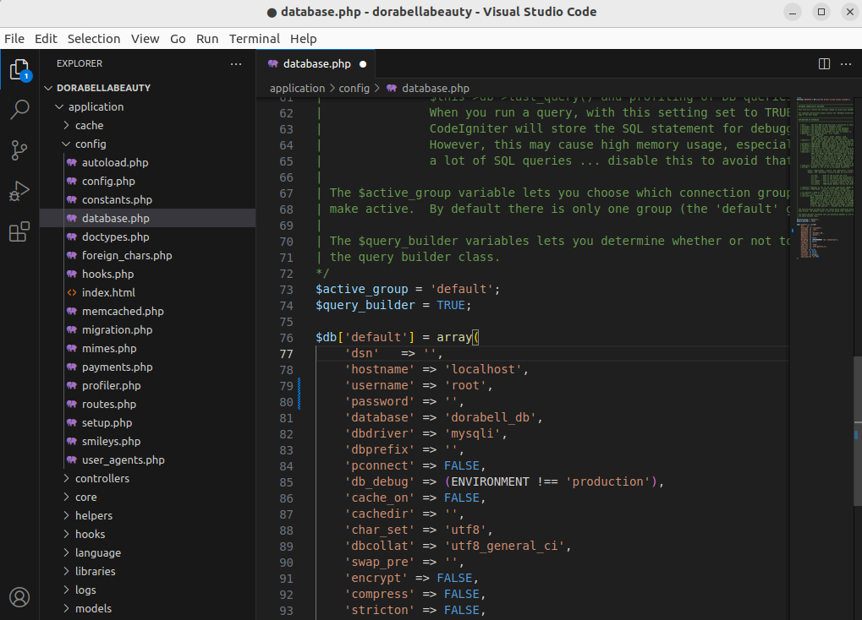Viewport: 862px width, 620px height.
Task: Open the editor More Actions ellipsis
Action: (846, 63)
